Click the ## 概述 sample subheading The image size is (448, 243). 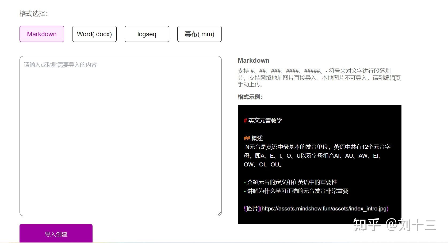253,138
